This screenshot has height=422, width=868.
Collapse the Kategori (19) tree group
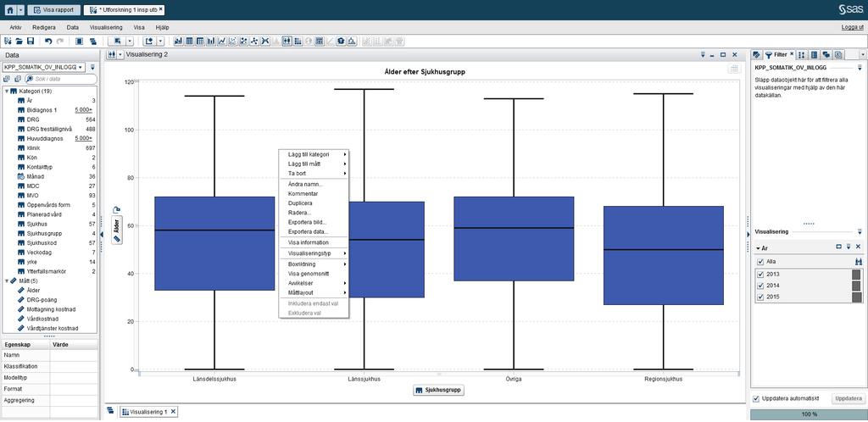point(7,91)
